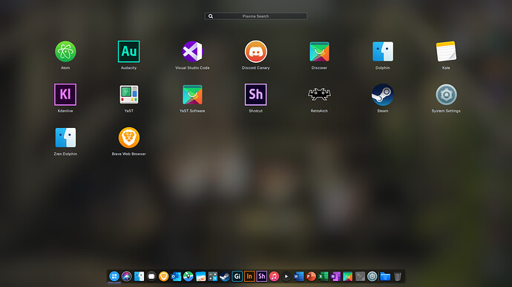Open Brave Web Browser from the grid
The image size is (512, 287).
tap(128, 138)
